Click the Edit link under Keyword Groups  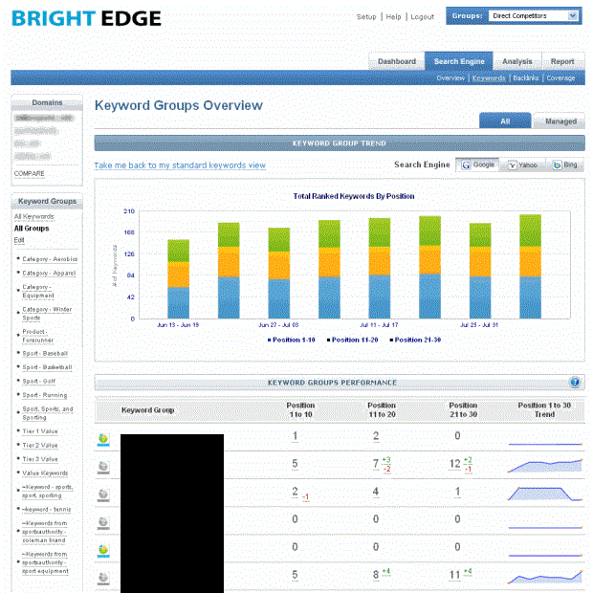pyautogui.click(x=19, y=240)
